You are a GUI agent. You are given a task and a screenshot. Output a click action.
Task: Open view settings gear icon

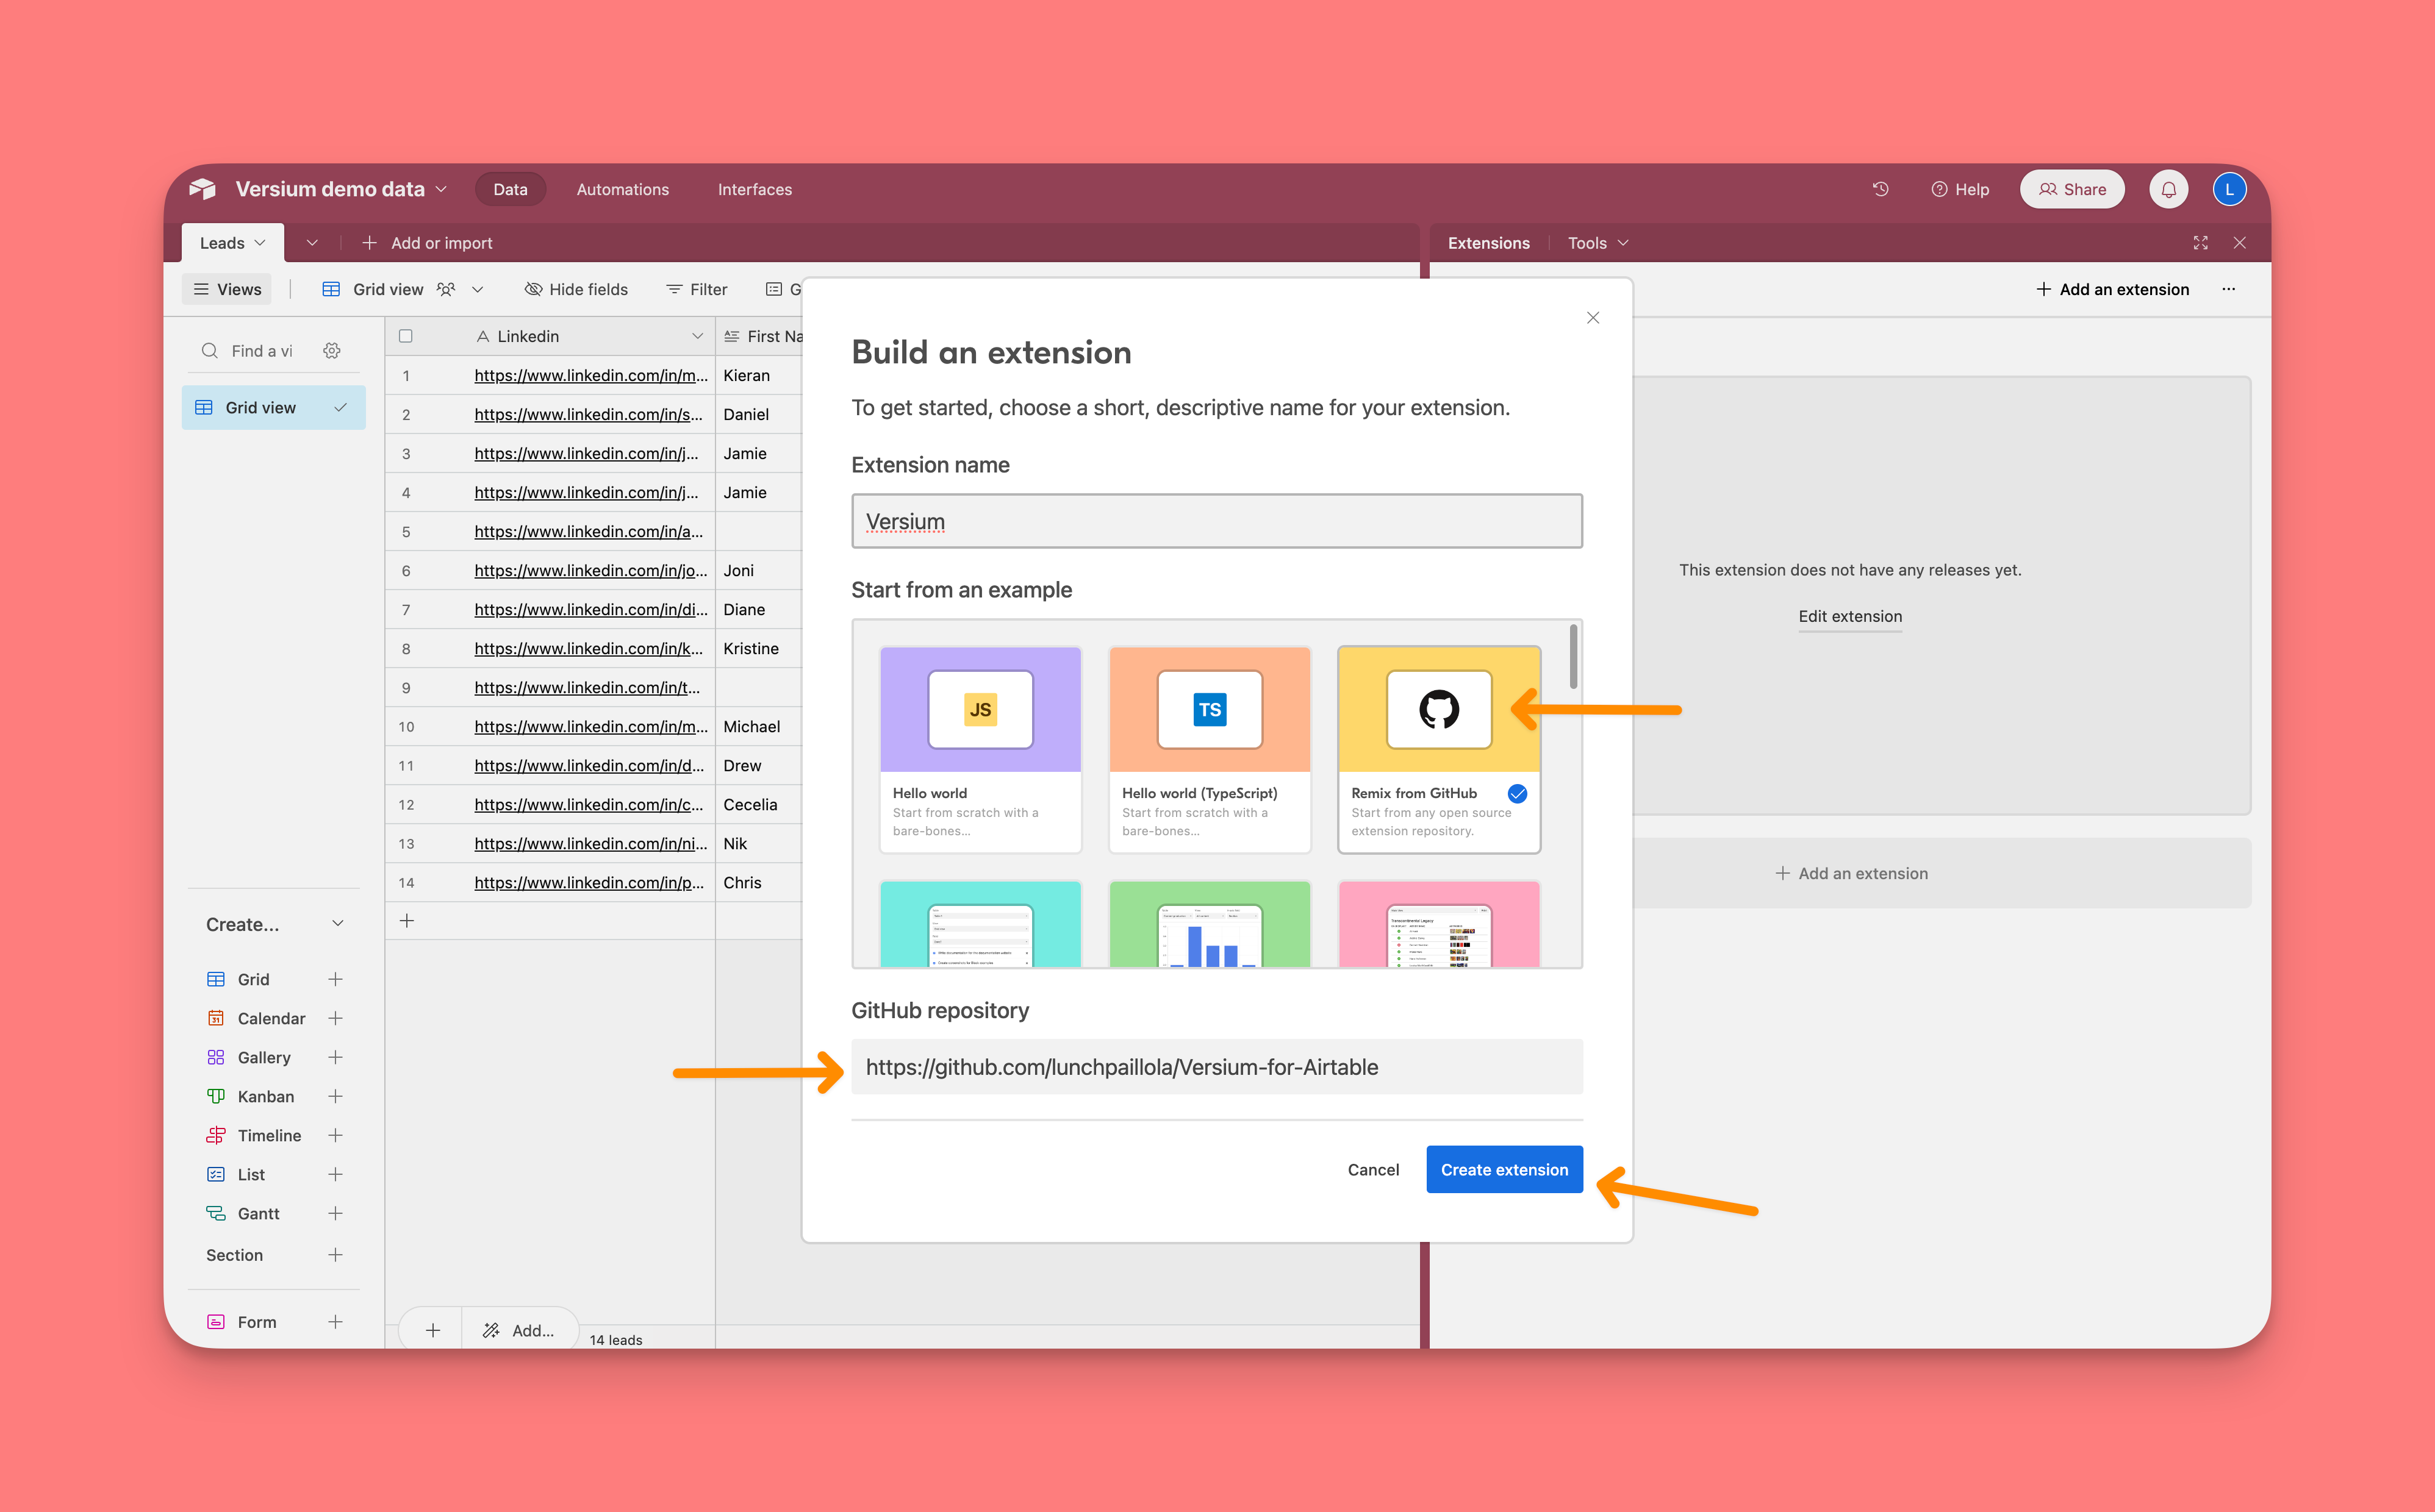pos(332,351)
